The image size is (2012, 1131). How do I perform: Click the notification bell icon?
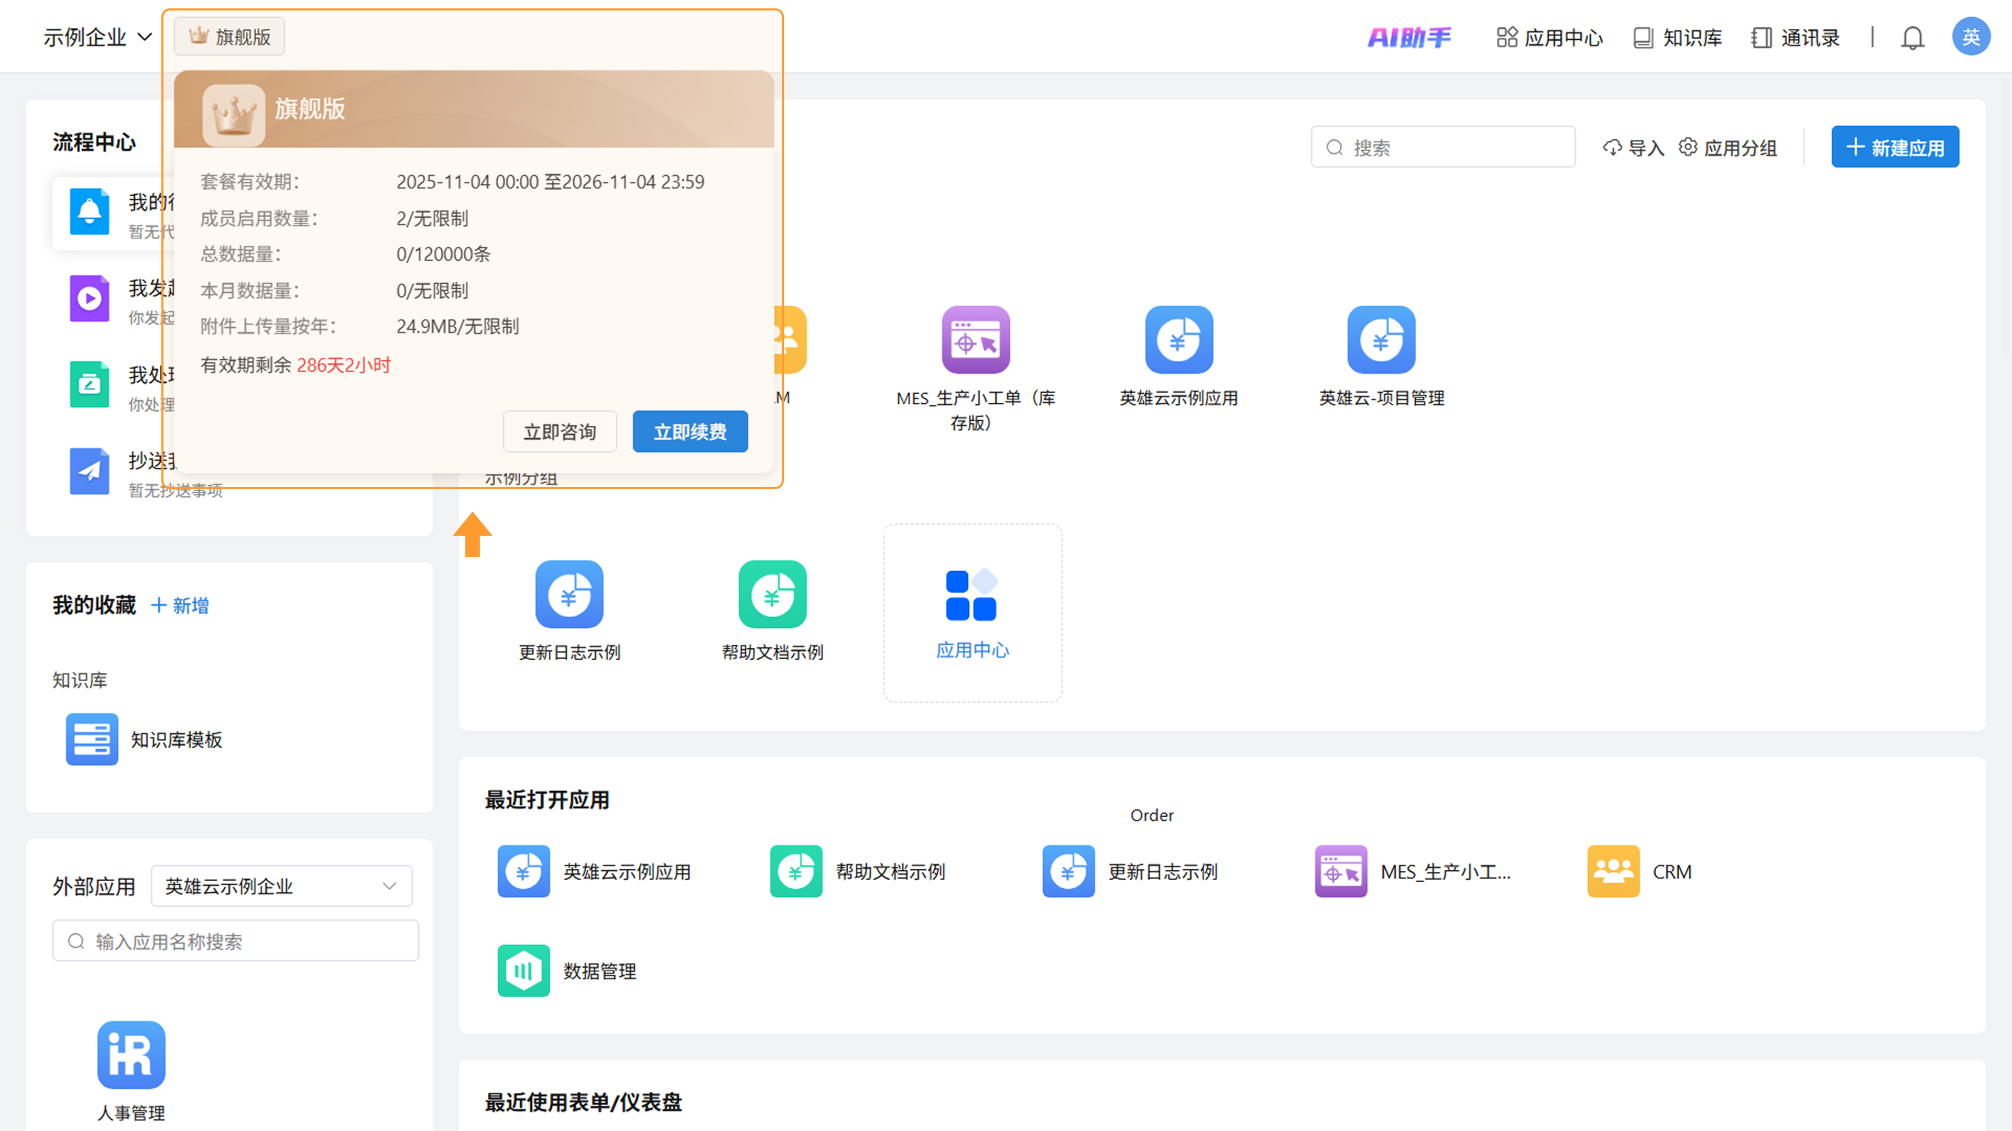[x=1912, y=38]
